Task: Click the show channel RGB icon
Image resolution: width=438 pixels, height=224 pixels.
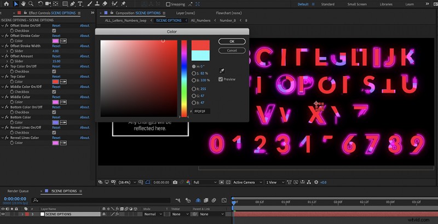Action: coord(188,182)
